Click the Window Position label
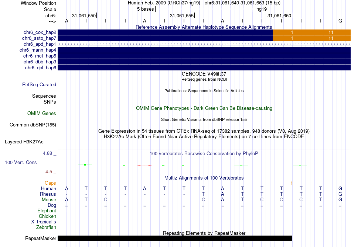Image resolution: width=351 pixels, height=247 pixels. coord(38,3)
